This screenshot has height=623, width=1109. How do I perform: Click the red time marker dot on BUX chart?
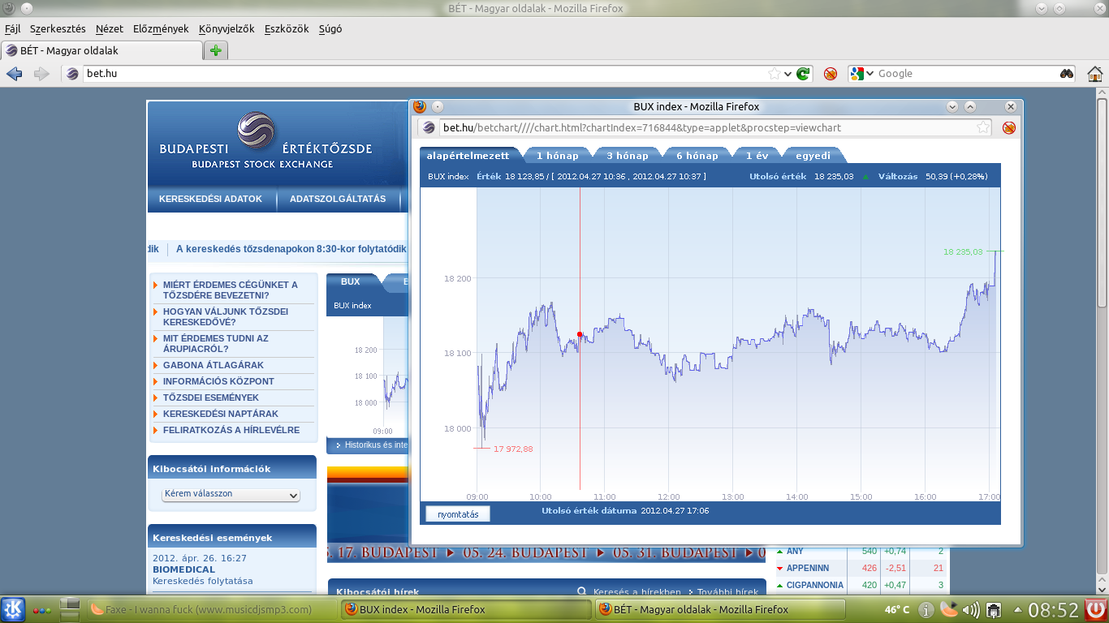[580, 334]
